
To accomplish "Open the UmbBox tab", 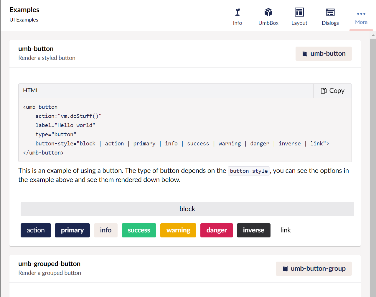I will [268, 16].
